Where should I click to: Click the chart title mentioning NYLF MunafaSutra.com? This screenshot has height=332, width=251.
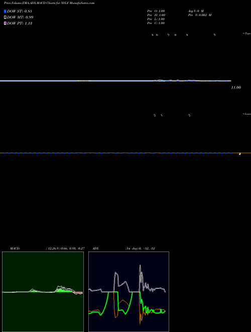(x=49, y=3)
